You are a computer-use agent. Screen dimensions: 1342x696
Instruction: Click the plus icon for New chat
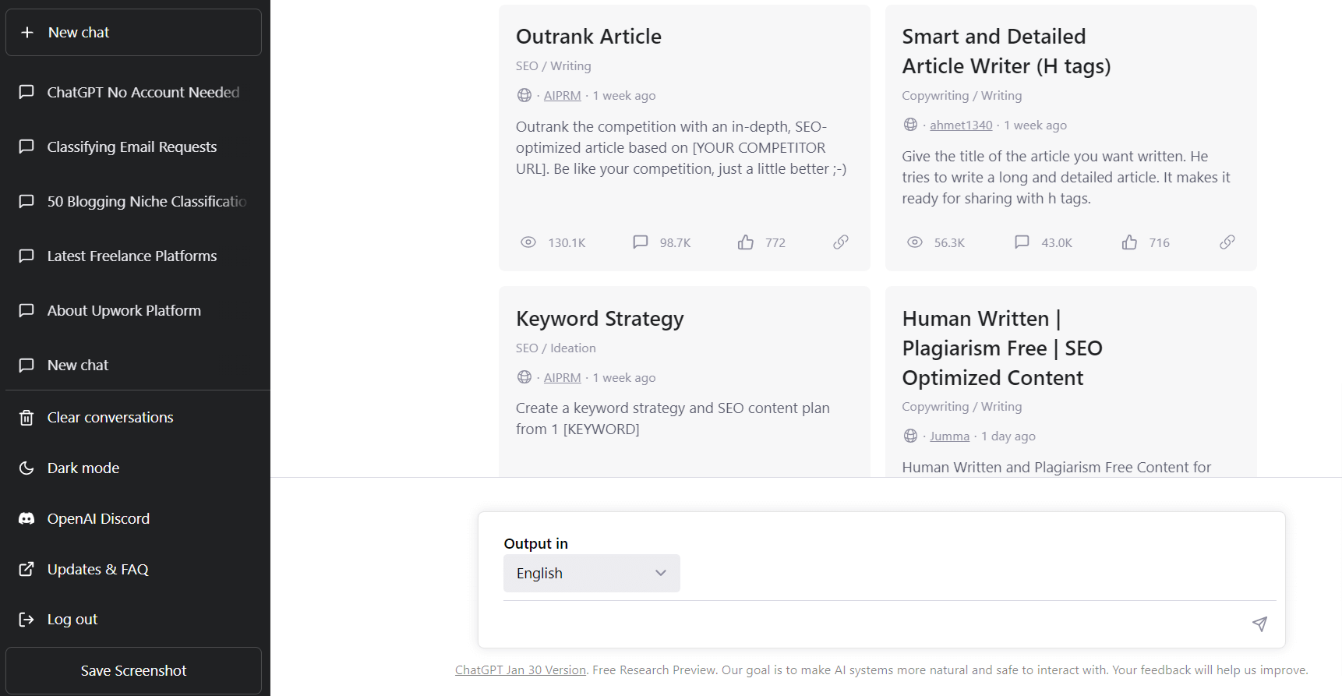click(27, 33)
